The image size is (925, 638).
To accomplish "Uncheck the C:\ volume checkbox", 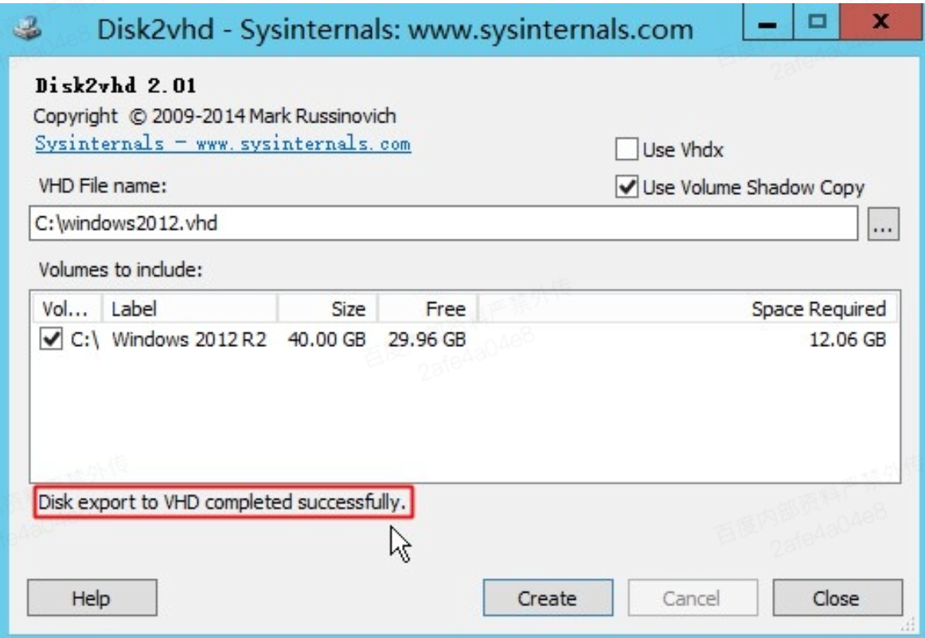I will [x=51, y=340].
